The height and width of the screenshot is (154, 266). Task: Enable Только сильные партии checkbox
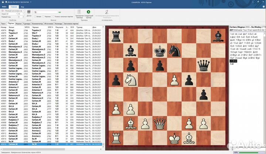(x=53, y=17)
